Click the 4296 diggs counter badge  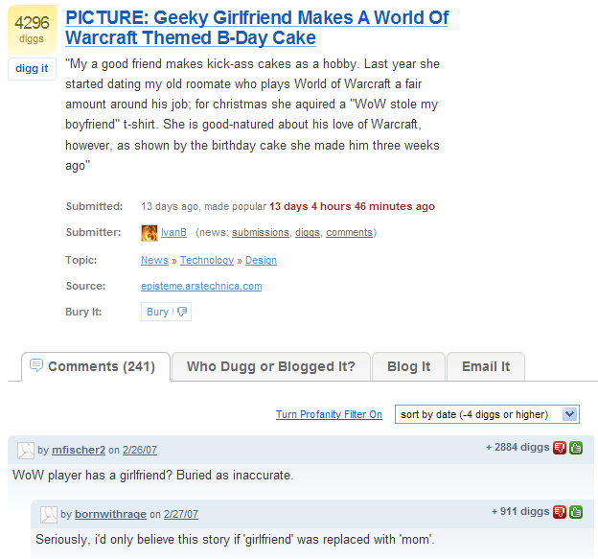coord(32,30)
